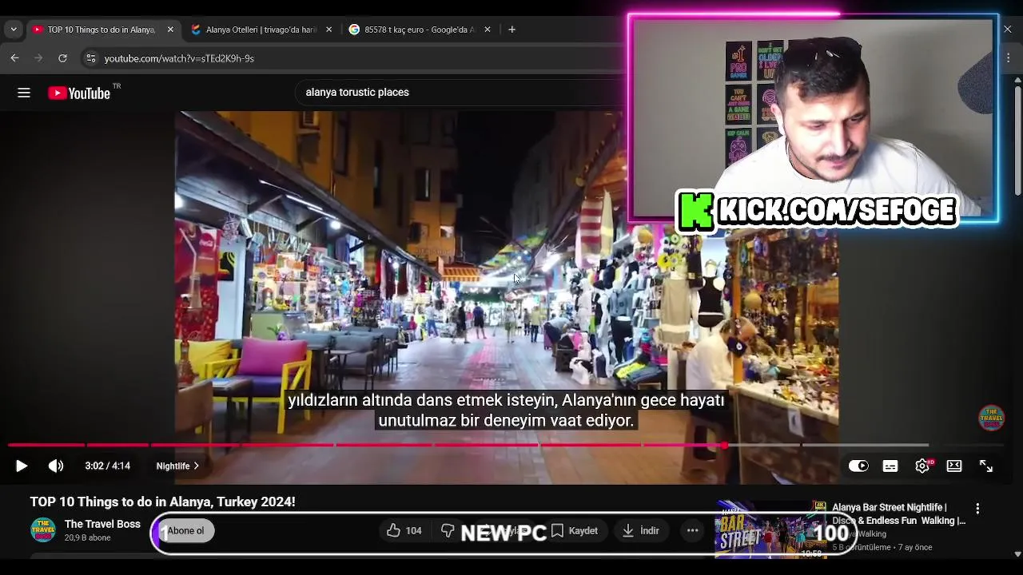Go forward in browser history

click(38, 58)
